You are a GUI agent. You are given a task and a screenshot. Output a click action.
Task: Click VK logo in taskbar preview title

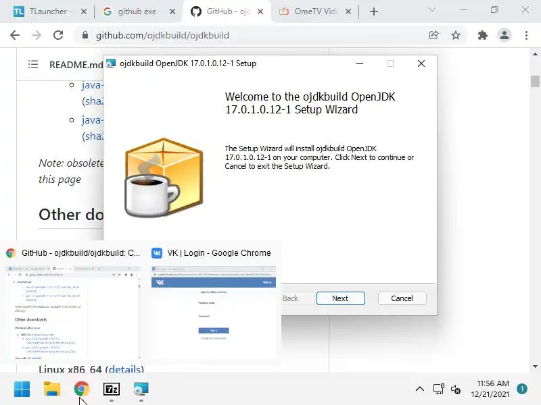(x=157, y=252)
